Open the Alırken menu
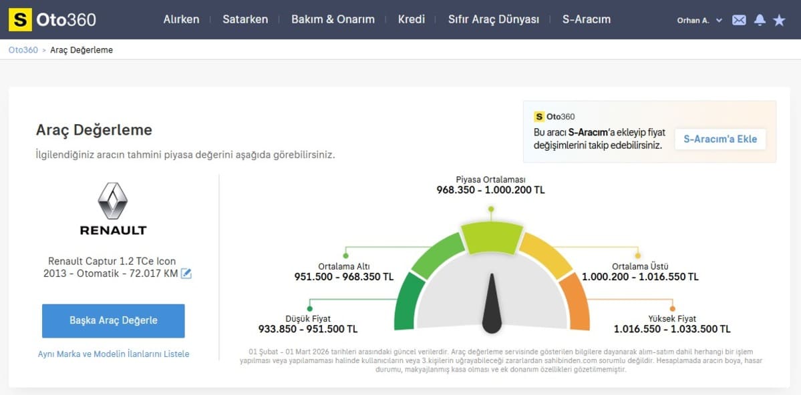 181,19
